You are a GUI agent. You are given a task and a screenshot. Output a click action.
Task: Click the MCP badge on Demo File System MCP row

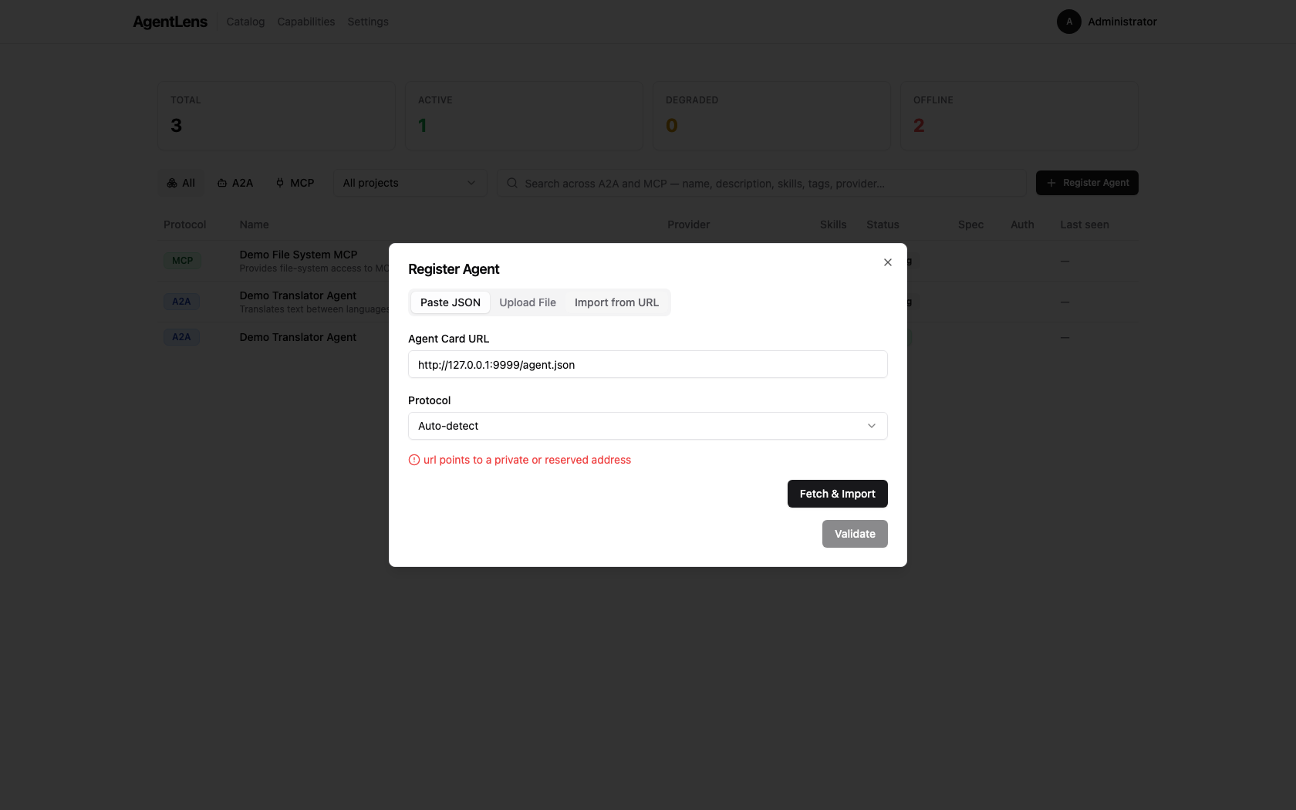pos(181,261)
